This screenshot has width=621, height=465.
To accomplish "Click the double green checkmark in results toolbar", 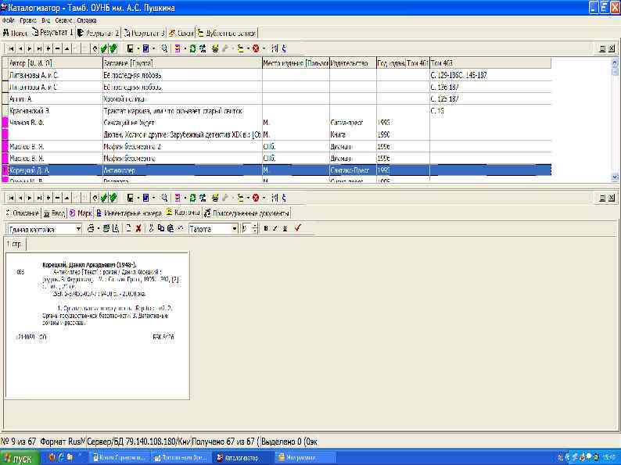I will pos(113,48).
